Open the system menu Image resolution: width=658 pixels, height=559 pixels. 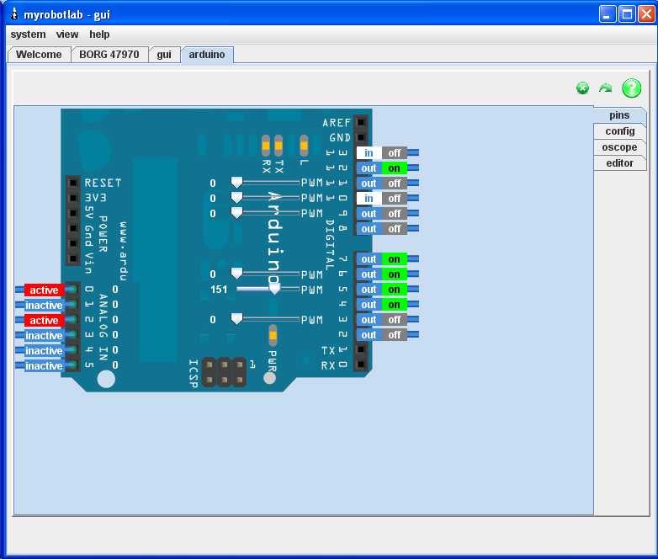(x=28, y=35)
